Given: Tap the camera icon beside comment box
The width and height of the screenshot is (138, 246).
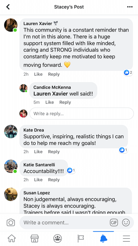Looking at the screenshot, I should [x=11, y=223].
